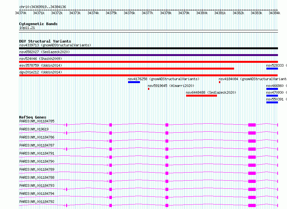Click the wide exon of PARD3|NM_001184785 near 34383k
The height and width of the screenshot is (209, 287).
click(252, 125)
